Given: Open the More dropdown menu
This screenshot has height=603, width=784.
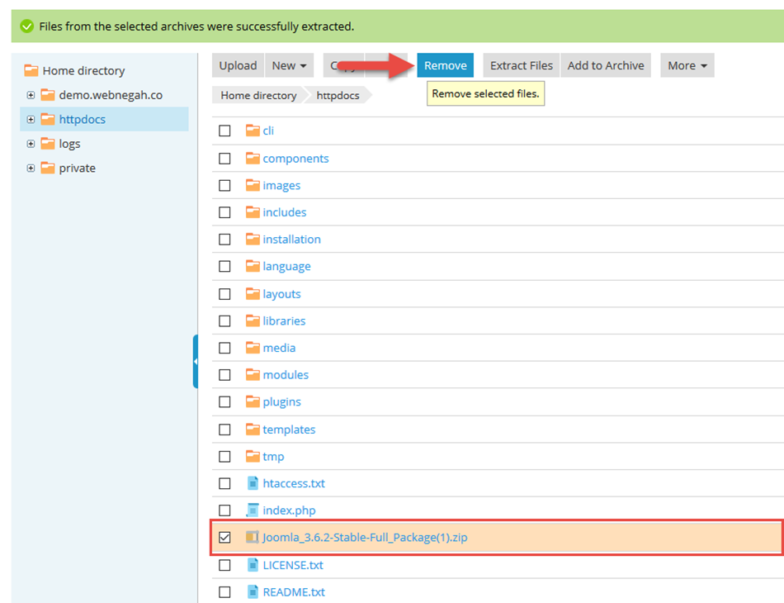Looking at the screenshot, I should 687,66.
